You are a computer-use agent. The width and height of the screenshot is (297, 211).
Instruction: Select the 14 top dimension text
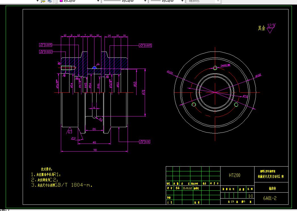(109, 36)
